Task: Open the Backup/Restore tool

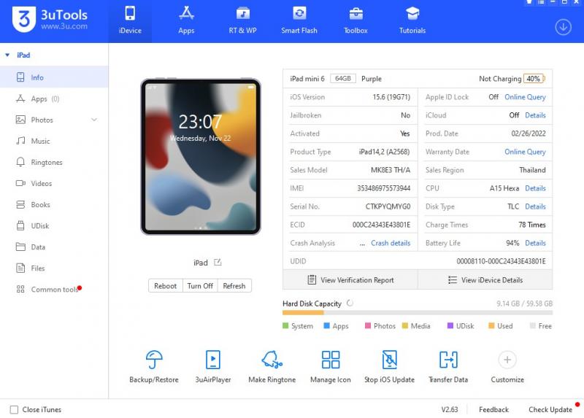Action: (154, 367)
